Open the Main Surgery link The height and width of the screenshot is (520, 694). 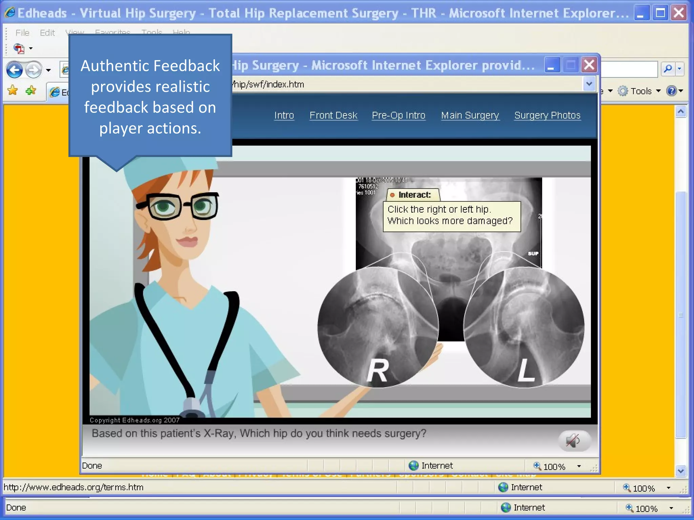tap(470, 115)
